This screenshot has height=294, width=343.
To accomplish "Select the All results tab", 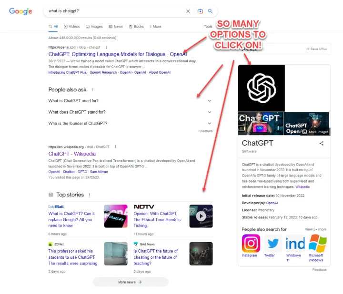I will [x=53, y=27].
